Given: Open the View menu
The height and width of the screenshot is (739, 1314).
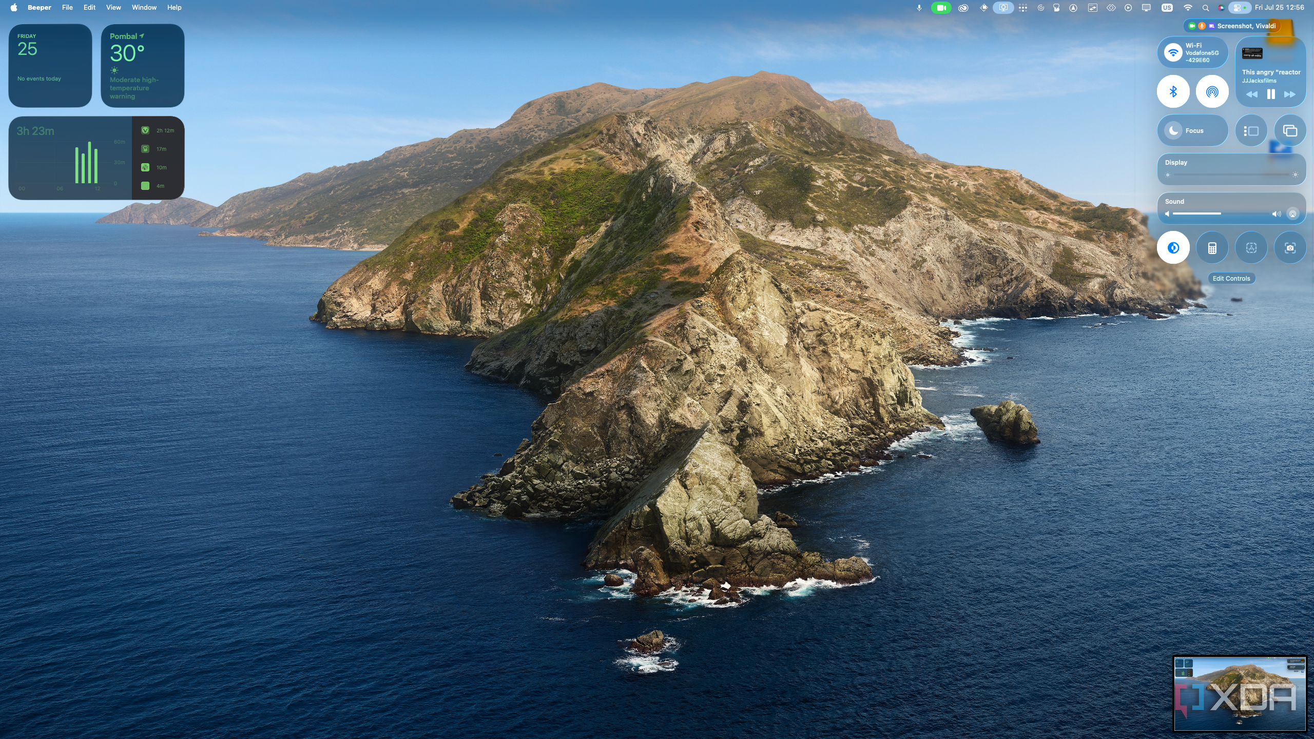Looking at the screenshot, I should click(113, 8).
